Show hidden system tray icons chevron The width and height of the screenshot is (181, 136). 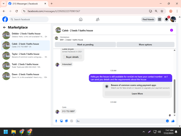coord(144,132)
